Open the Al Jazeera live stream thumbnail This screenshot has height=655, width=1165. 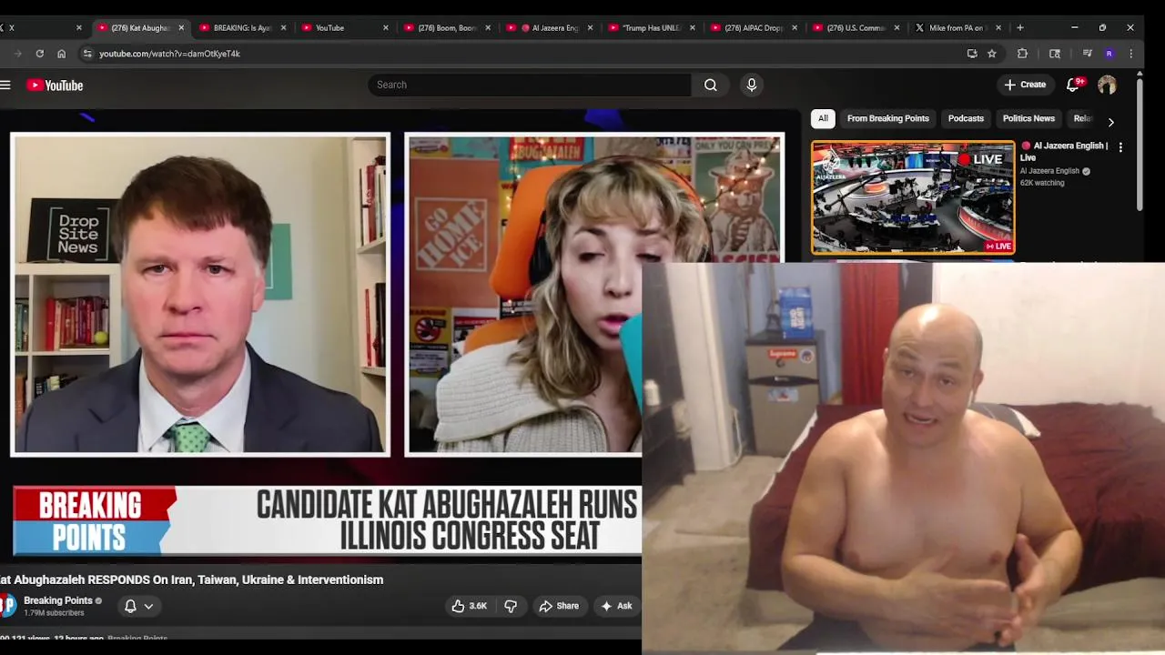click(x=913, y=197)
